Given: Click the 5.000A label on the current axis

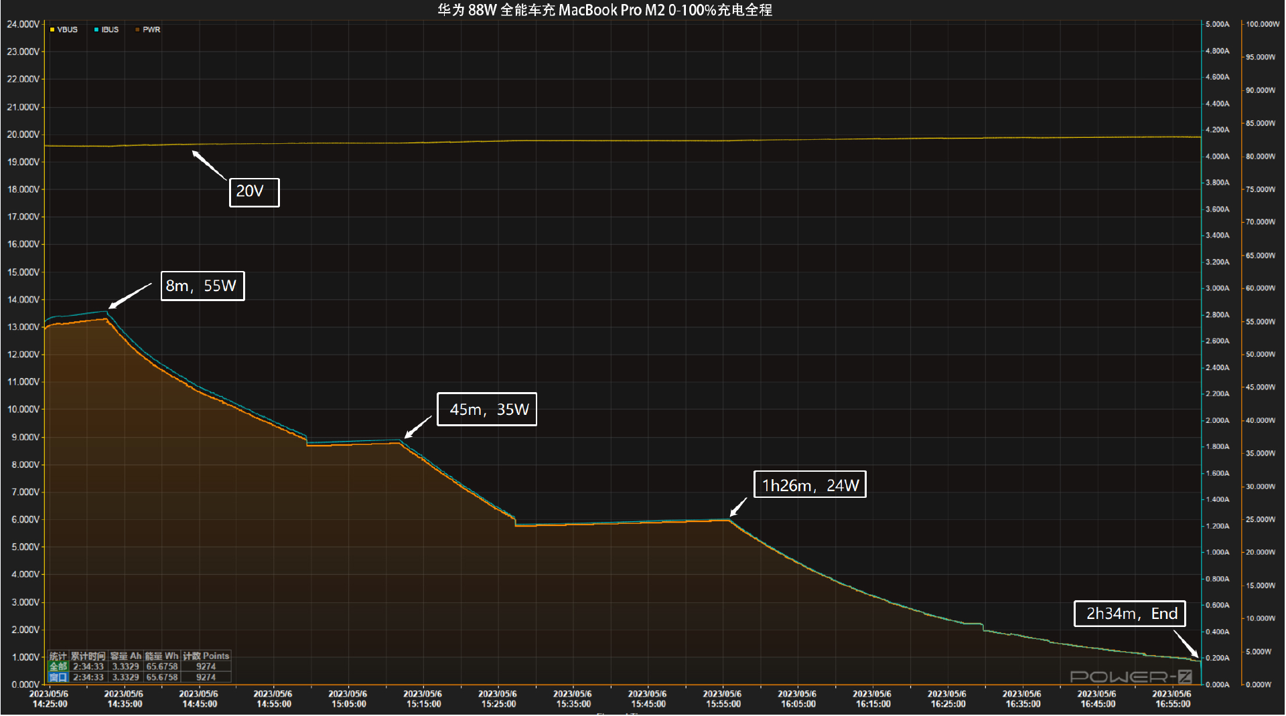Looking at the screenshot, I should (x=1218, y=24).
